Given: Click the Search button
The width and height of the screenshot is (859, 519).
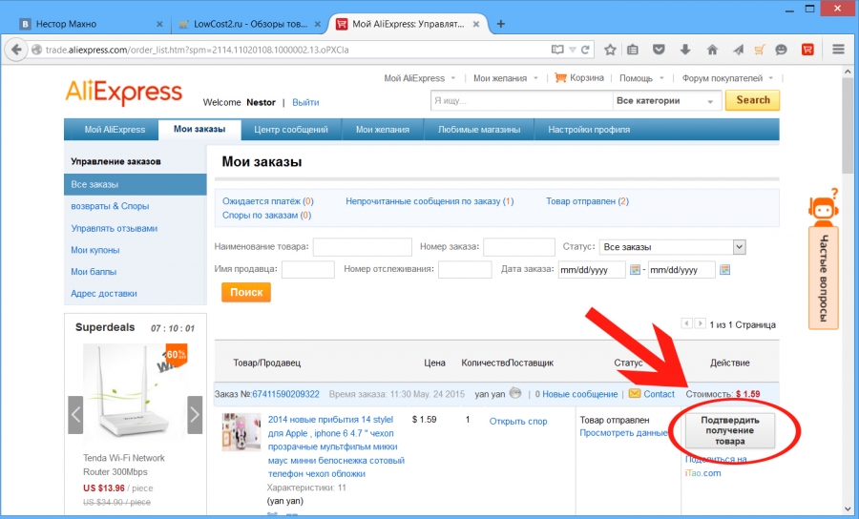Looking at the screenshot, I should click(753, 100).
